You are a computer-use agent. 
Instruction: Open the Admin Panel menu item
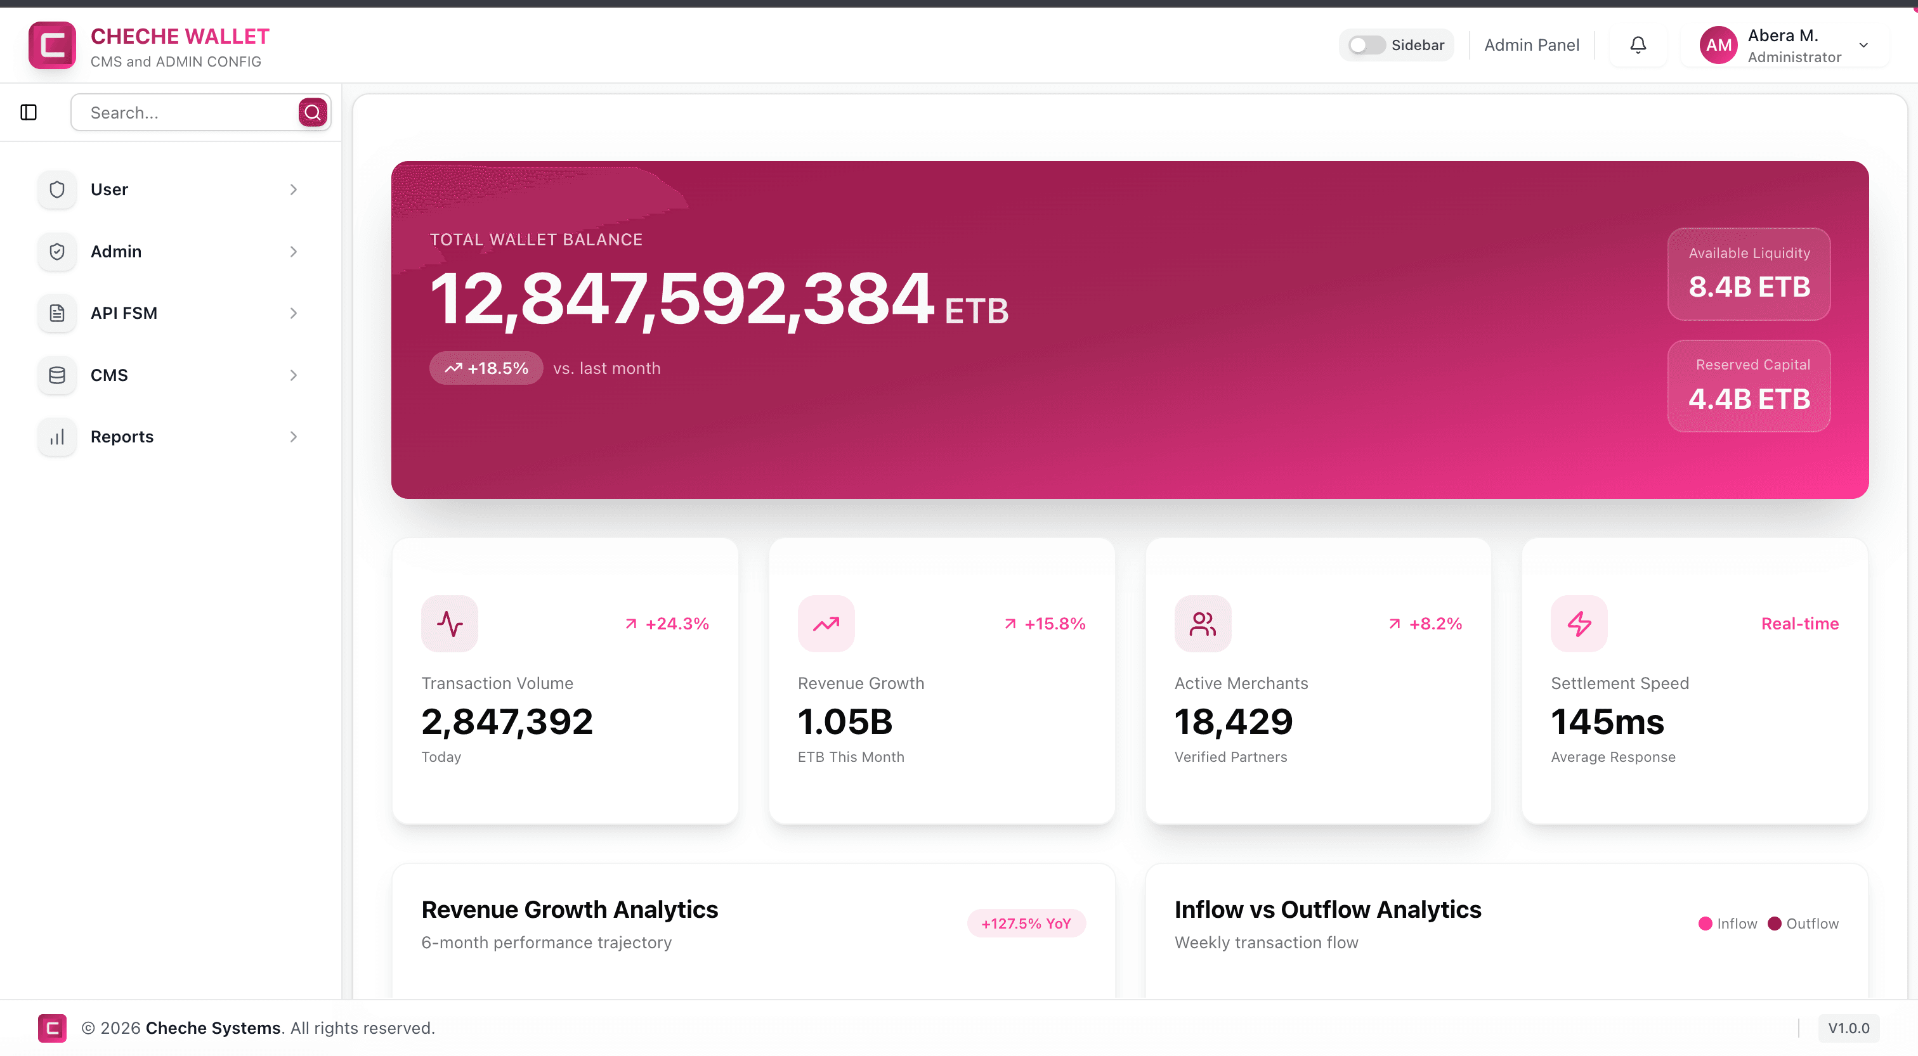(1532, 44)
